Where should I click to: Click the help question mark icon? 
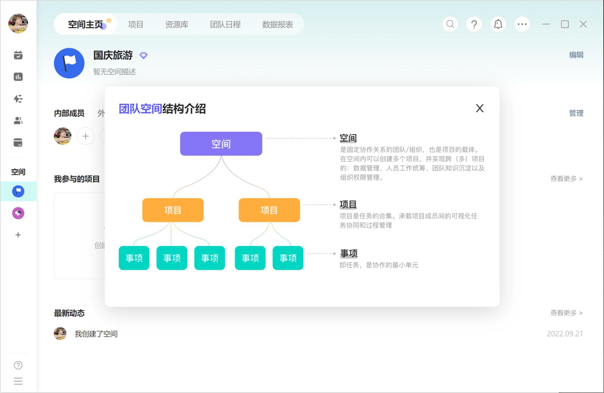pos(474,24)
